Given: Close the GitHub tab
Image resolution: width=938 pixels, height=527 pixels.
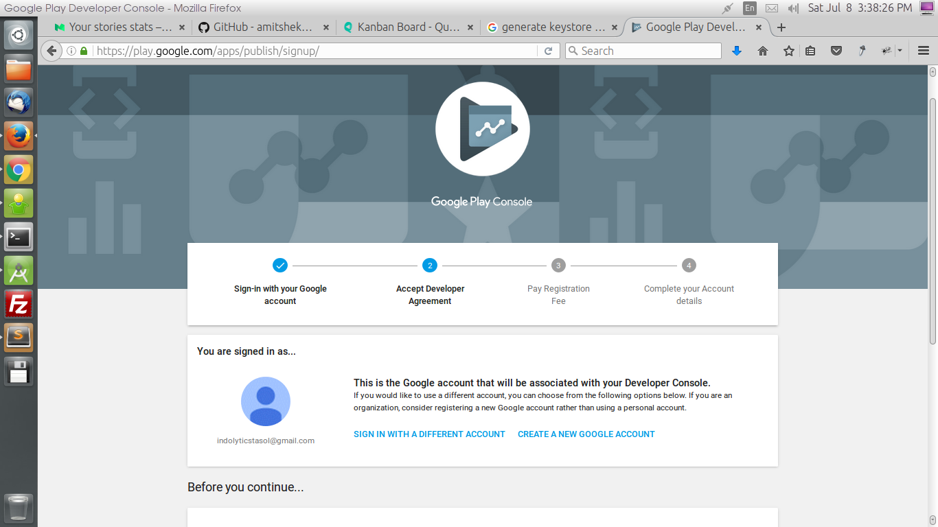Looking at the screenshot, I should point(326,27).
